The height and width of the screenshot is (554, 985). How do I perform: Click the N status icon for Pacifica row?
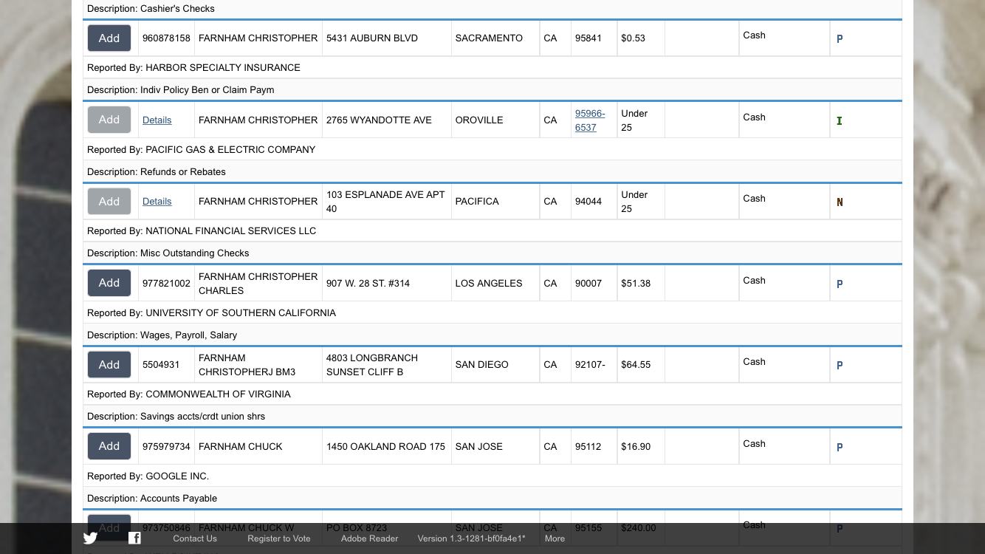[x=840, y=202]
